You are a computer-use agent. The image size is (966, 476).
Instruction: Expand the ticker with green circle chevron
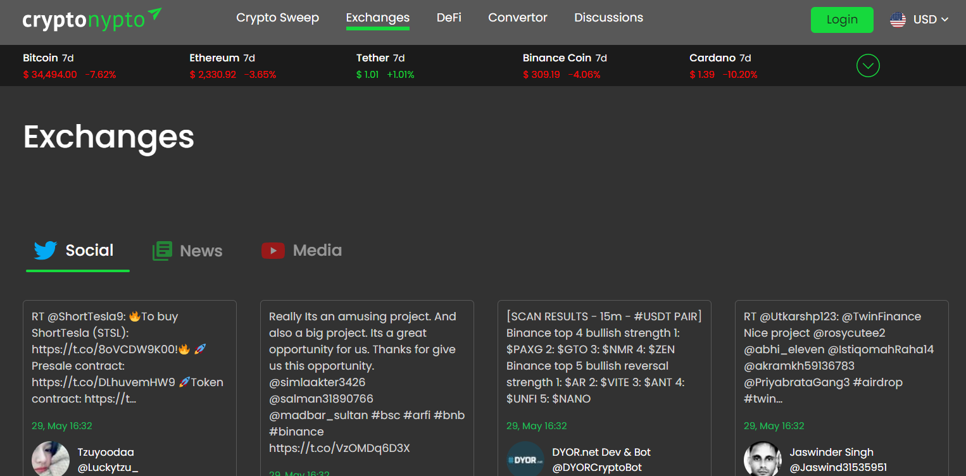pyautogui.click(x=868, y=65)
